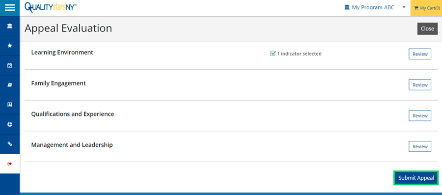Open the hamburger navigation menu
The image size is (442, 195).
coord(10,8)
